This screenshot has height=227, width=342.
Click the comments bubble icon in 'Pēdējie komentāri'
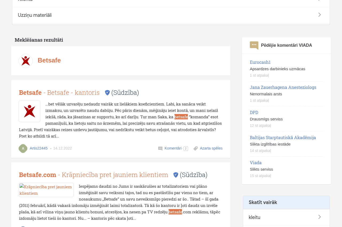(254, 45)
